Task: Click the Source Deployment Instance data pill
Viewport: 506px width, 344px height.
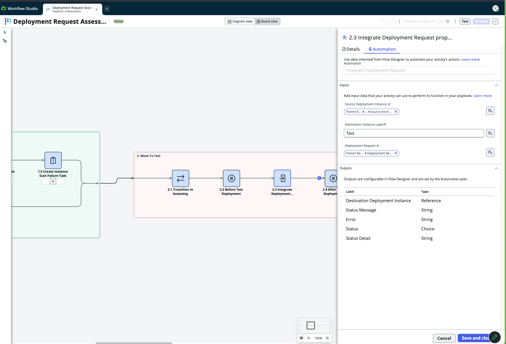Action: pos(371,112)
